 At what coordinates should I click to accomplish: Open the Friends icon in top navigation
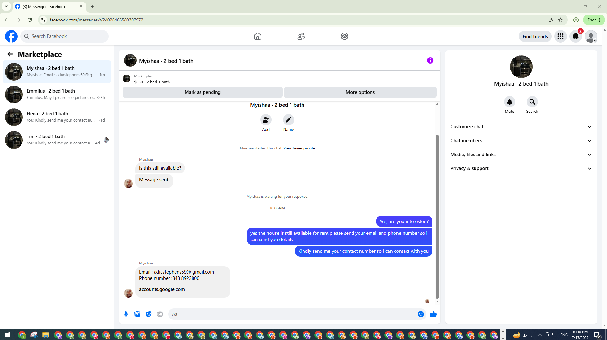pyautogui.click(x=301, y=36)
